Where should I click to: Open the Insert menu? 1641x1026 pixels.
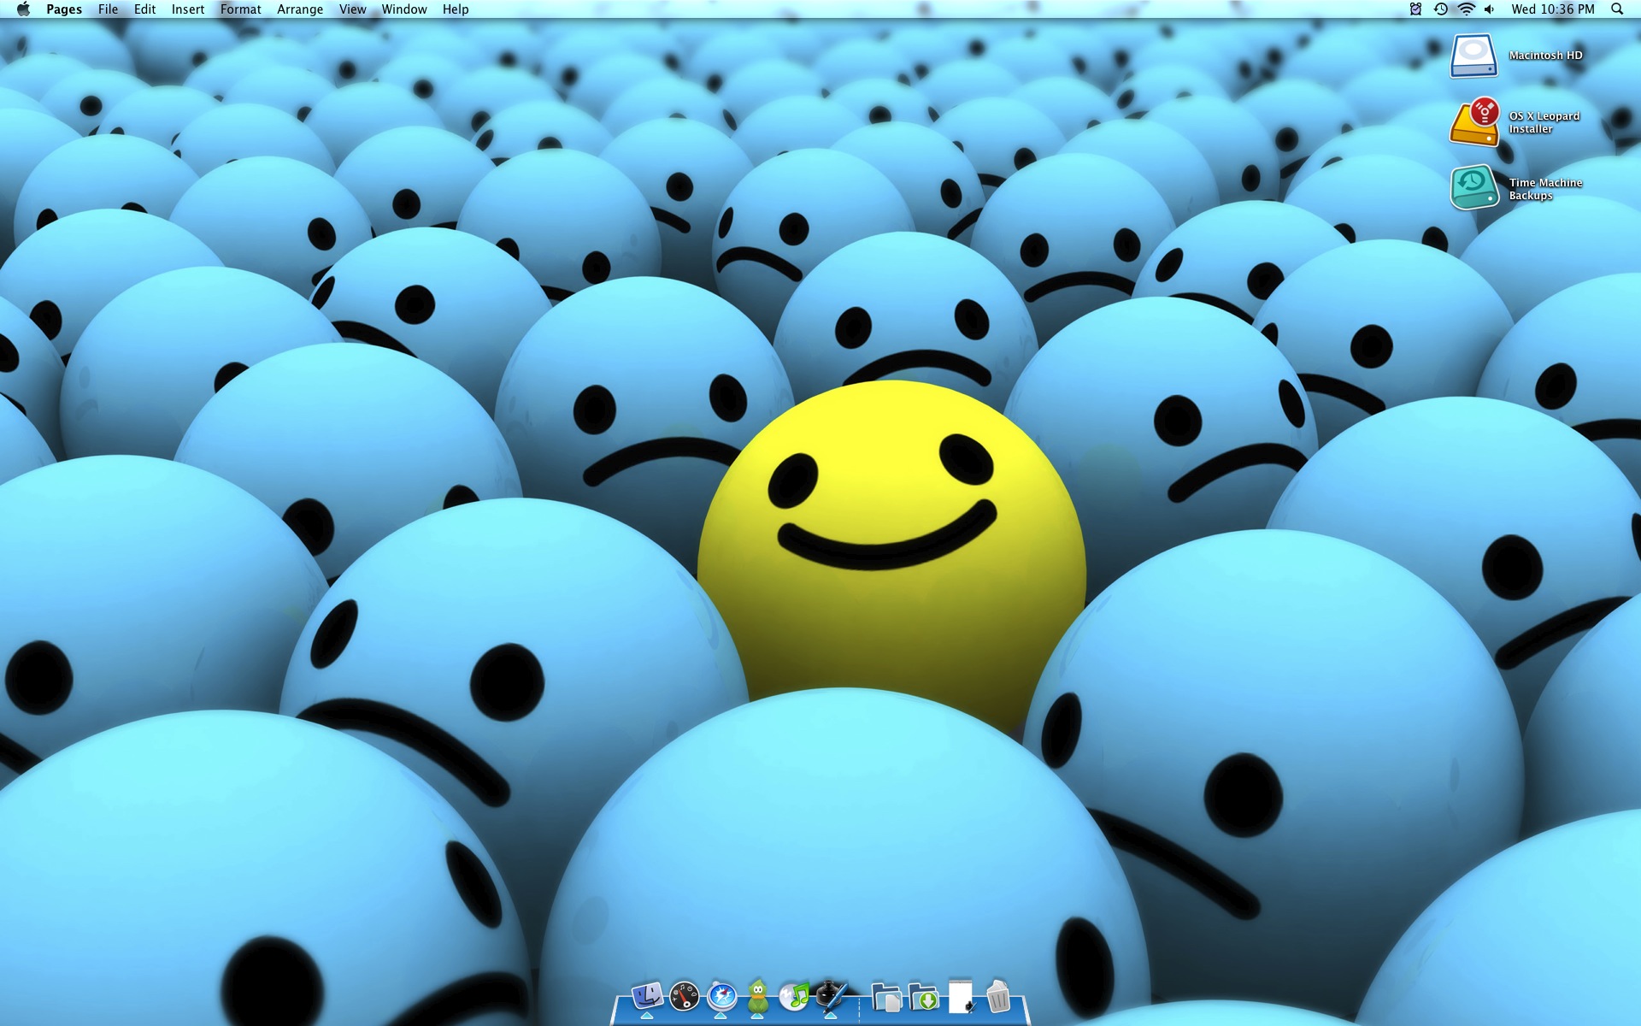pyautogui.click(x=188, y=9)
